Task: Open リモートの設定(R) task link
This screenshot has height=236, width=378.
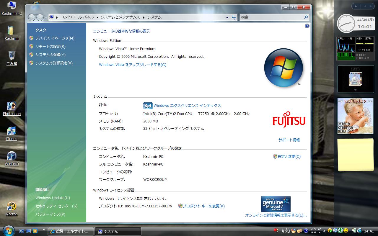Action: (x=50, y=47)
